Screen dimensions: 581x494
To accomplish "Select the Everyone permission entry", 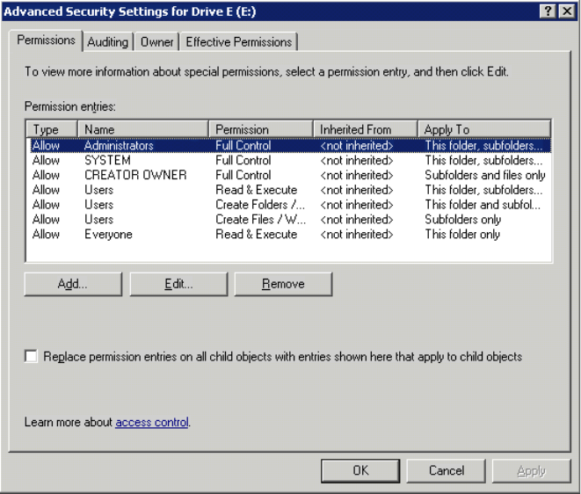I will [108, 235].
